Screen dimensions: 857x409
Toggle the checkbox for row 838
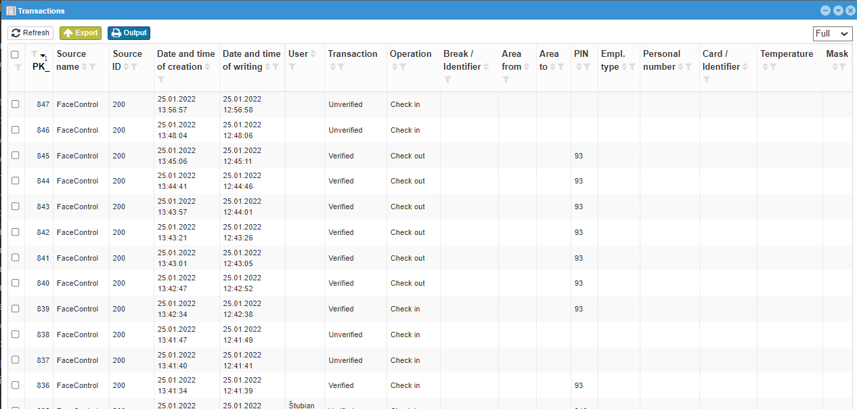pyautogui.click(x=16, y=335)
